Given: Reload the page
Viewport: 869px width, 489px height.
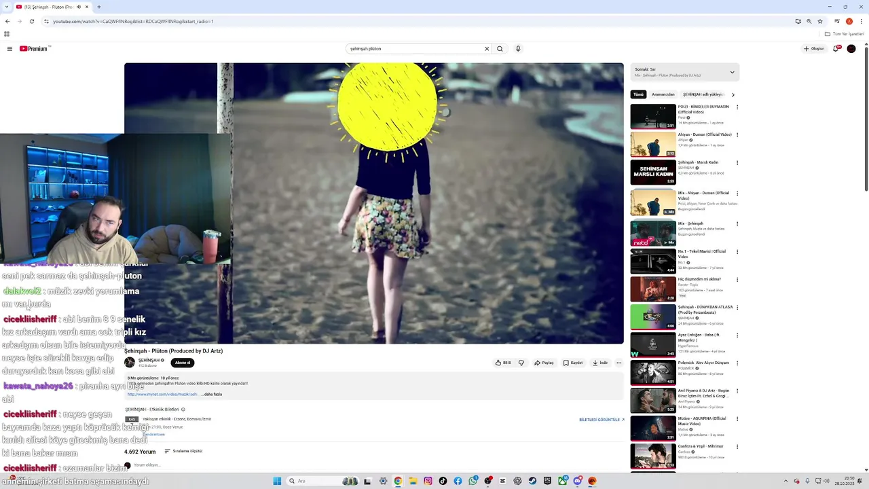Looking at the screenshot, I should [x=31, y=21].
